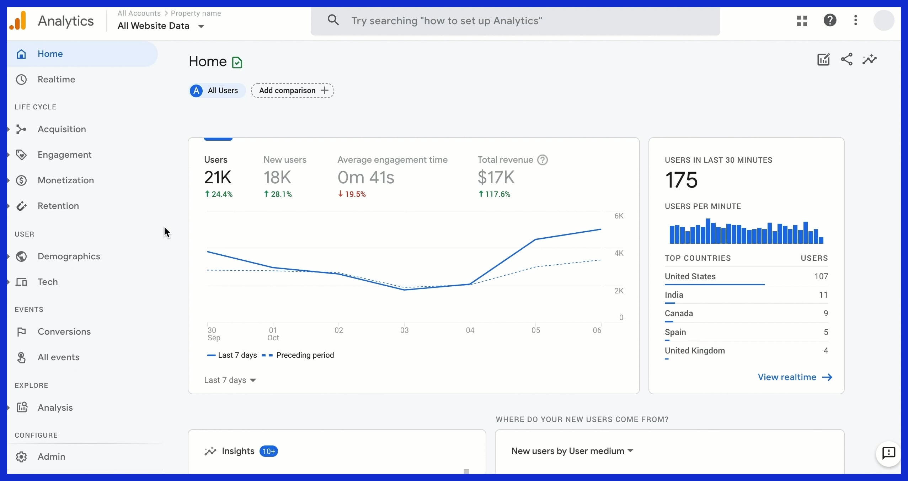Expand the Acquisition section in the sidebar
908x481 pixels.
[62, 129]
